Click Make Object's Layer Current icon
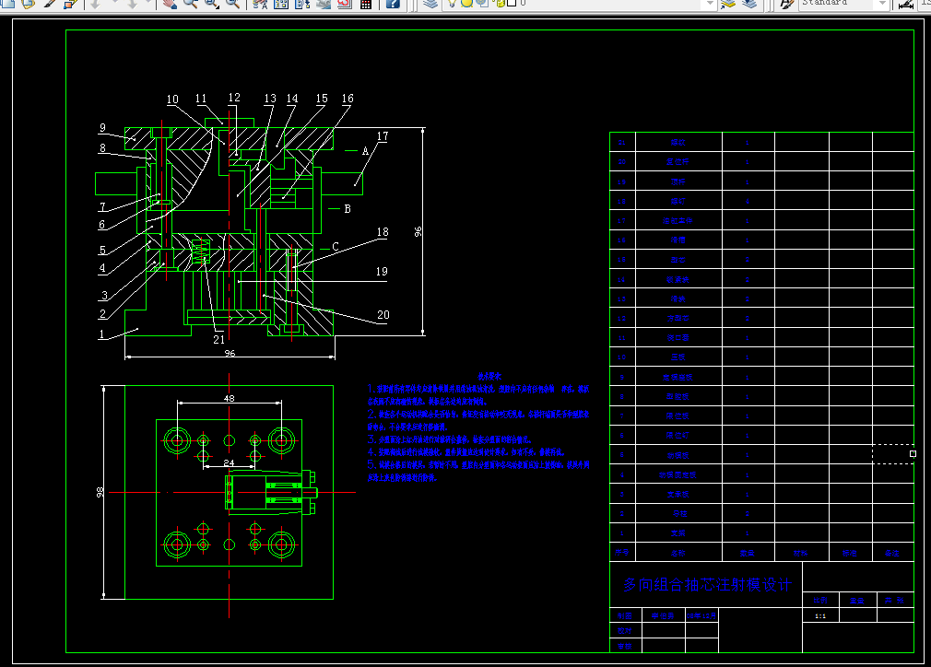The width and height of the screenshot is (931, 667). pyautogui.click(x=728, y=4)
